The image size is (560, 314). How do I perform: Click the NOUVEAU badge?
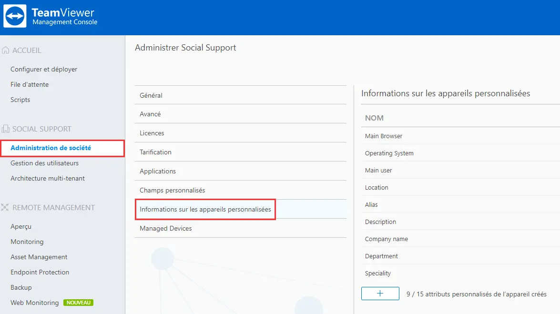(78, 303)
